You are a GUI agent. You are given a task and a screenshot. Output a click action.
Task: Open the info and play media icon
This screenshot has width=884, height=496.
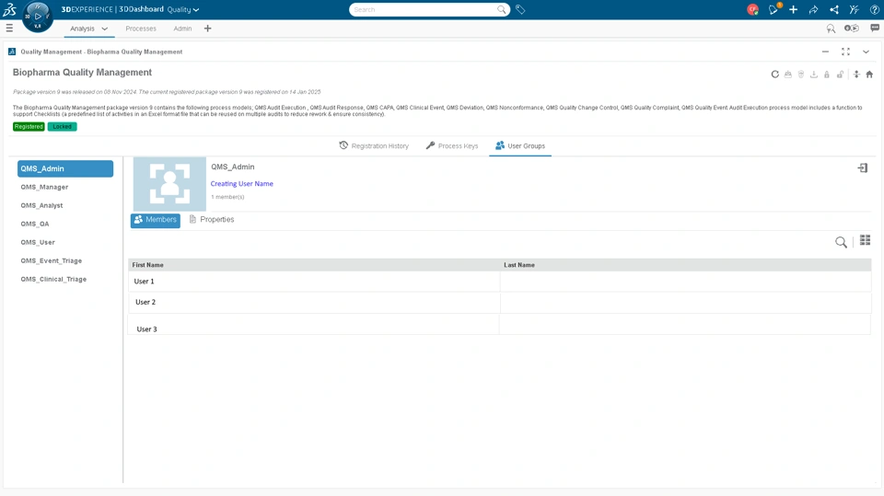pos(851,29)
